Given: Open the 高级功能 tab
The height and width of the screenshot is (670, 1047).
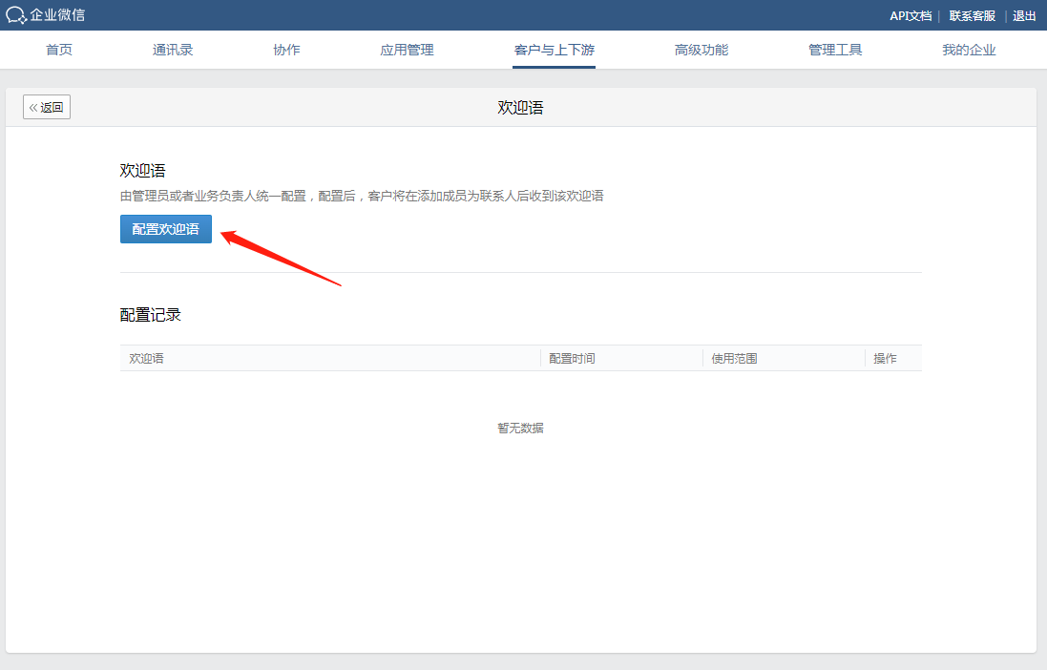Looking at the screenshot, I should (x=701, y=50).
